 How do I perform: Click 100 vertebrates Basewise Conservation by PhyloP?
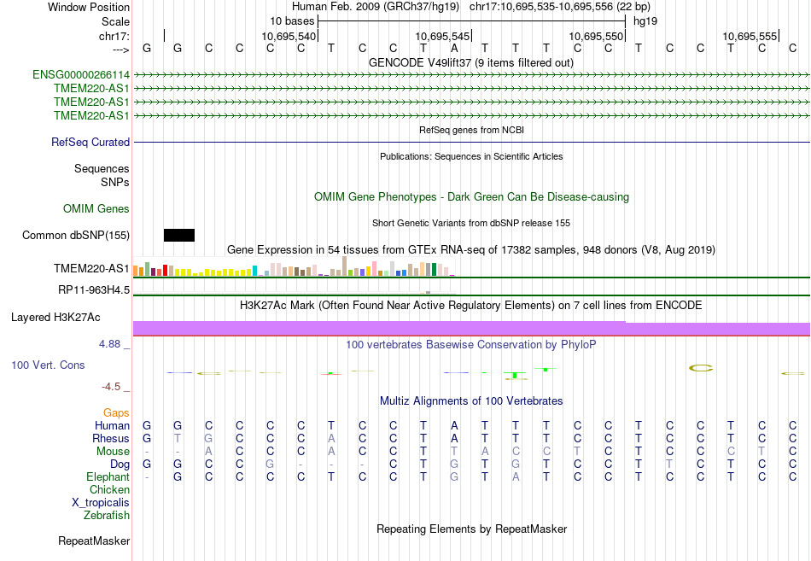471,345
